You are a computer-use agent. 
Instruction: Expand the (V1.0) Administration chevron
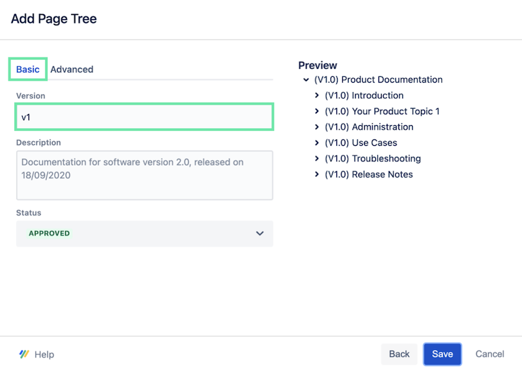(x=316, y=127)
